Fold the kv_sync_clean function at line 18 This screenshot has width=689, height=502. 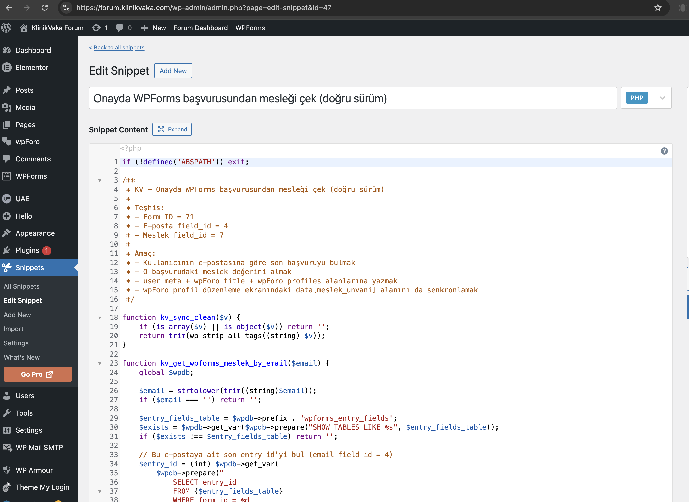(x=100, y=318)
